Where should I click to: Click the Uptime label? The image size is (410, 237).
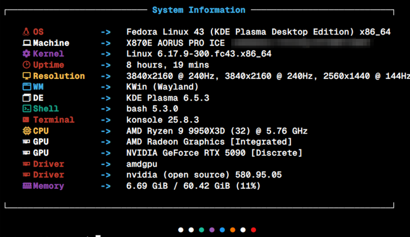pyautogui.click(x=48, y=65)
